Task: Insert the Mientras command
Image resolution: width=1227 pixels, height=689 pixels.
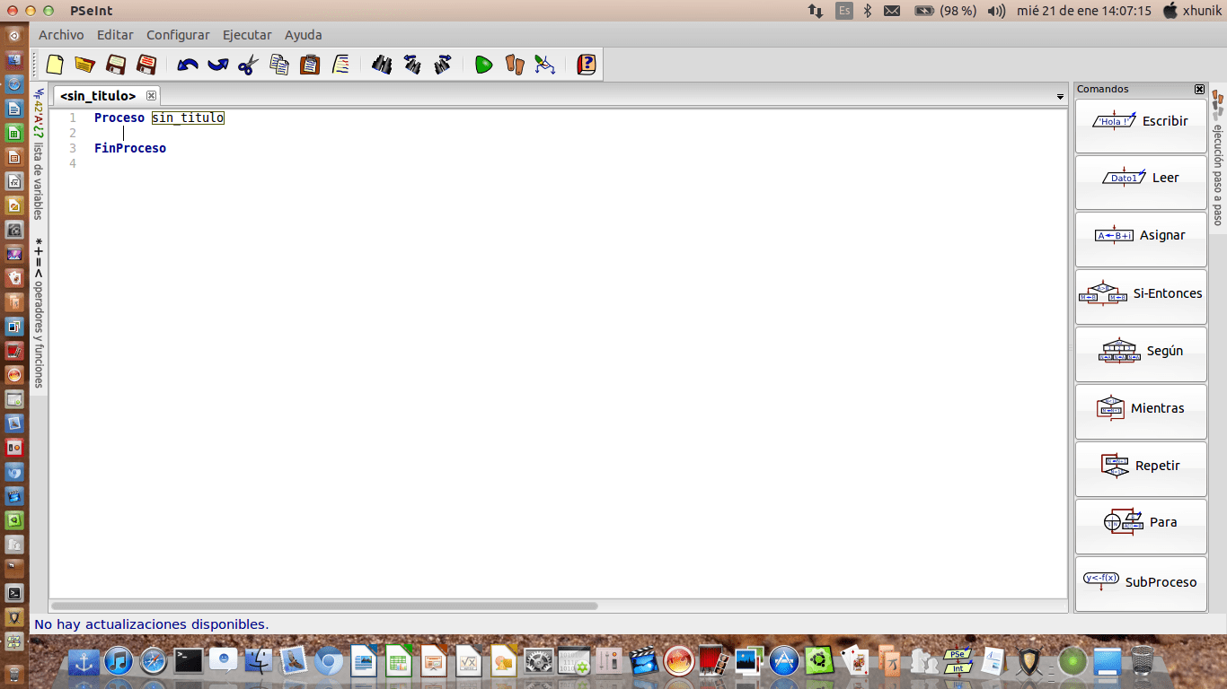Action: [1141, 412]
